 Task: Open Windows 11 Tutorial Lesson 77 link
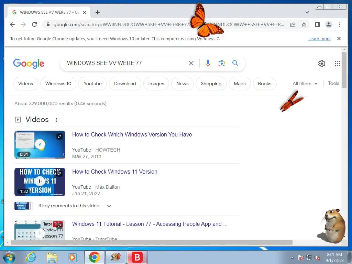point(150,224)
